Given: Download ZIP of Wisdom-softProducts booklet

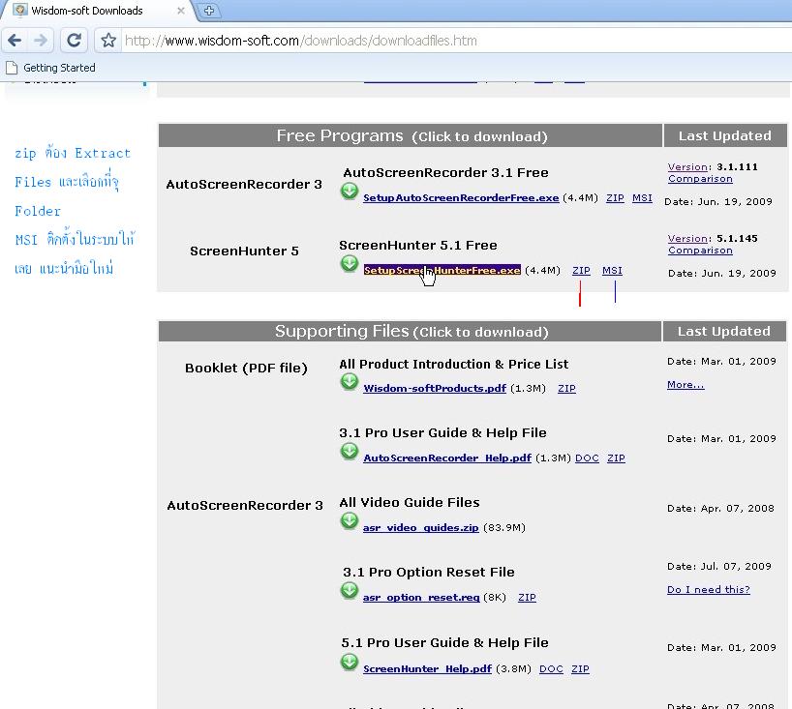Looking at the screenshot, I should click(x=566, y=388).
